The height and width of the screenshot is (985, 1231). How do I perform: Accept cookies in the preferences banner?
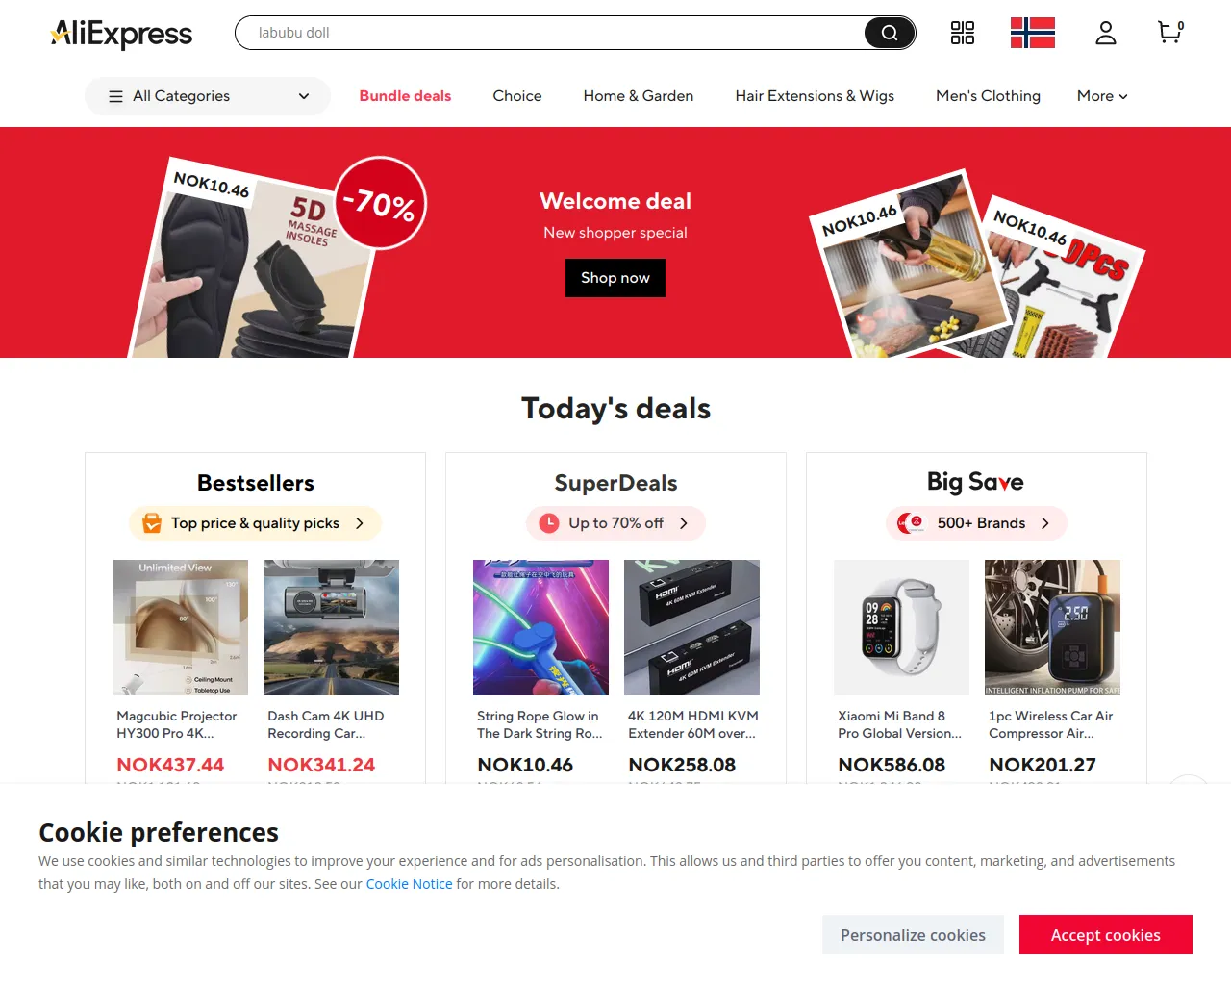[1106, 935]
